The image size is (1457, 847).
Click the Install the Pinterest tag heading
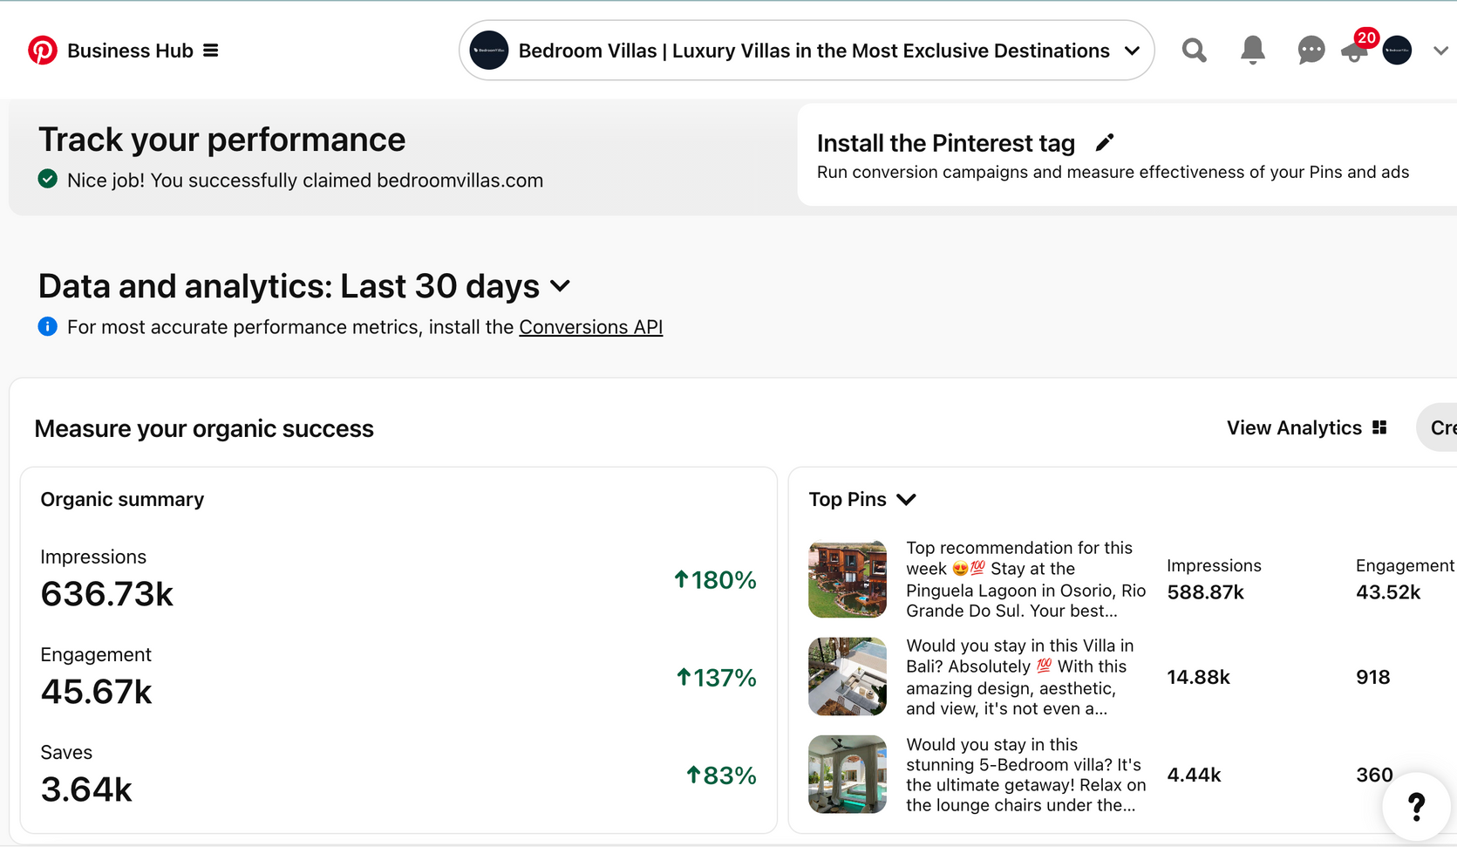[945, 143]
